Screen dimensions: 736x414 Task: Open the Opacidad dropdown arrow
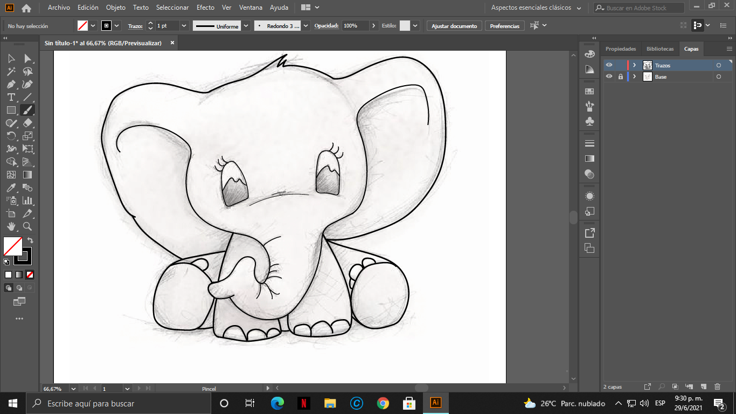374,26
